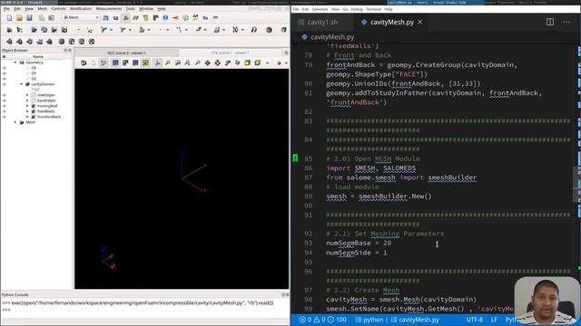Split the VS Code editor
Image resolution: width=581 pixels, height=326 pixels.
pyautogui.click(x=550, y=22)
